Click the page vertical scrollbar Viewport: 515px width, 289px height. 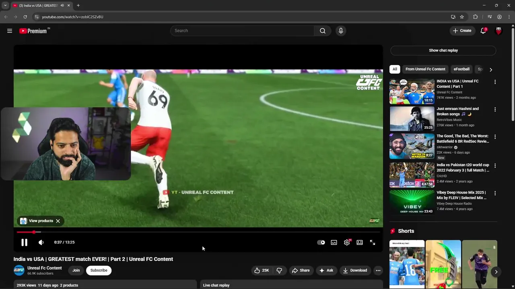(x=513, y=74)
